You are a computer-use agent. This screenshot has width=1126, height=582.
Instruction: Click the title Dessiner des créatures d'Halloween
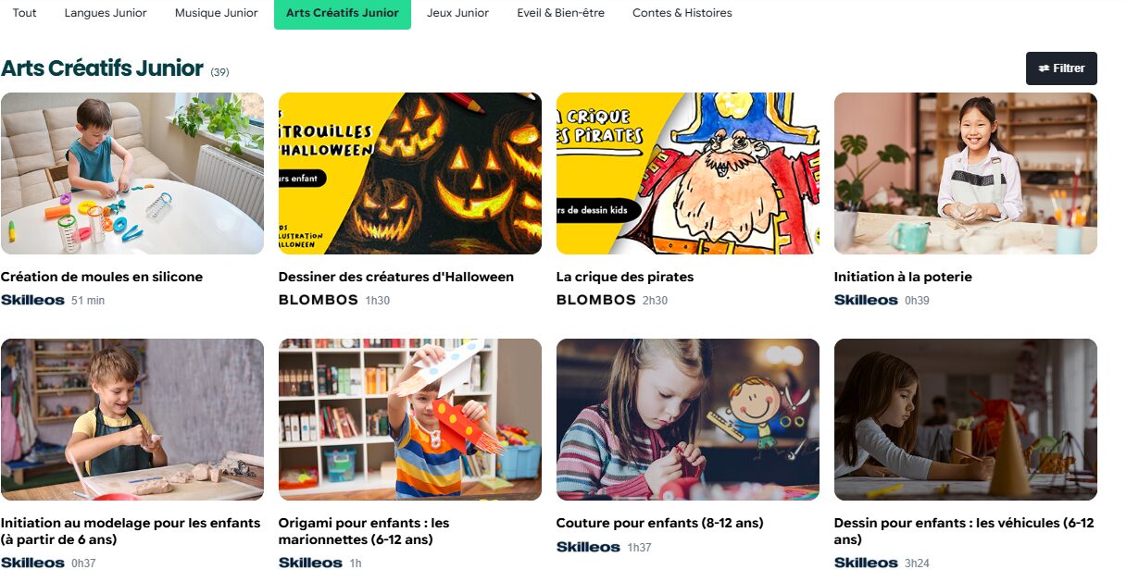(x=396, y=277)
